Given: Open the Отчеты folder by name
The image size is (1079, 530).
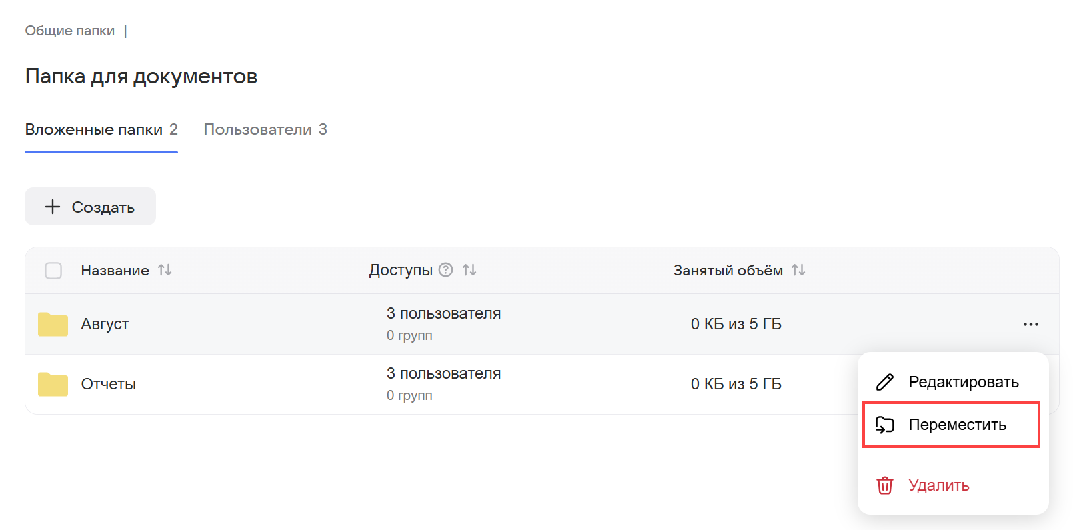Looking at the screenshot, I should coord(109,384).
